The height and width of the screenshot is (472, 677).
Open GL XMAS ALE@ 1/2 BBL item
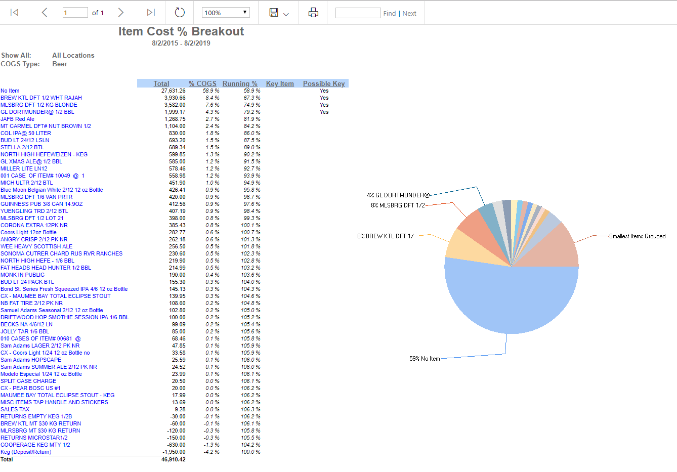(x=31, y=162)
